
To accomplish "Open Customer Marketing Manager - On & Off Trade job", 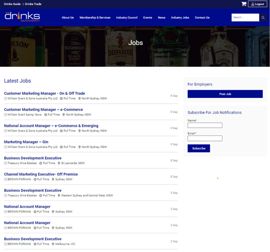I will click(44, 93).
